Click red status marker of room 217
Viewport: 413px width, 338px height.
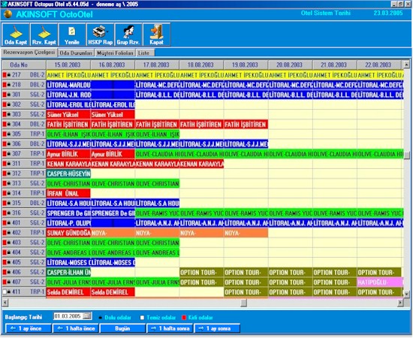pyautogui.click(x=5, y=75)
